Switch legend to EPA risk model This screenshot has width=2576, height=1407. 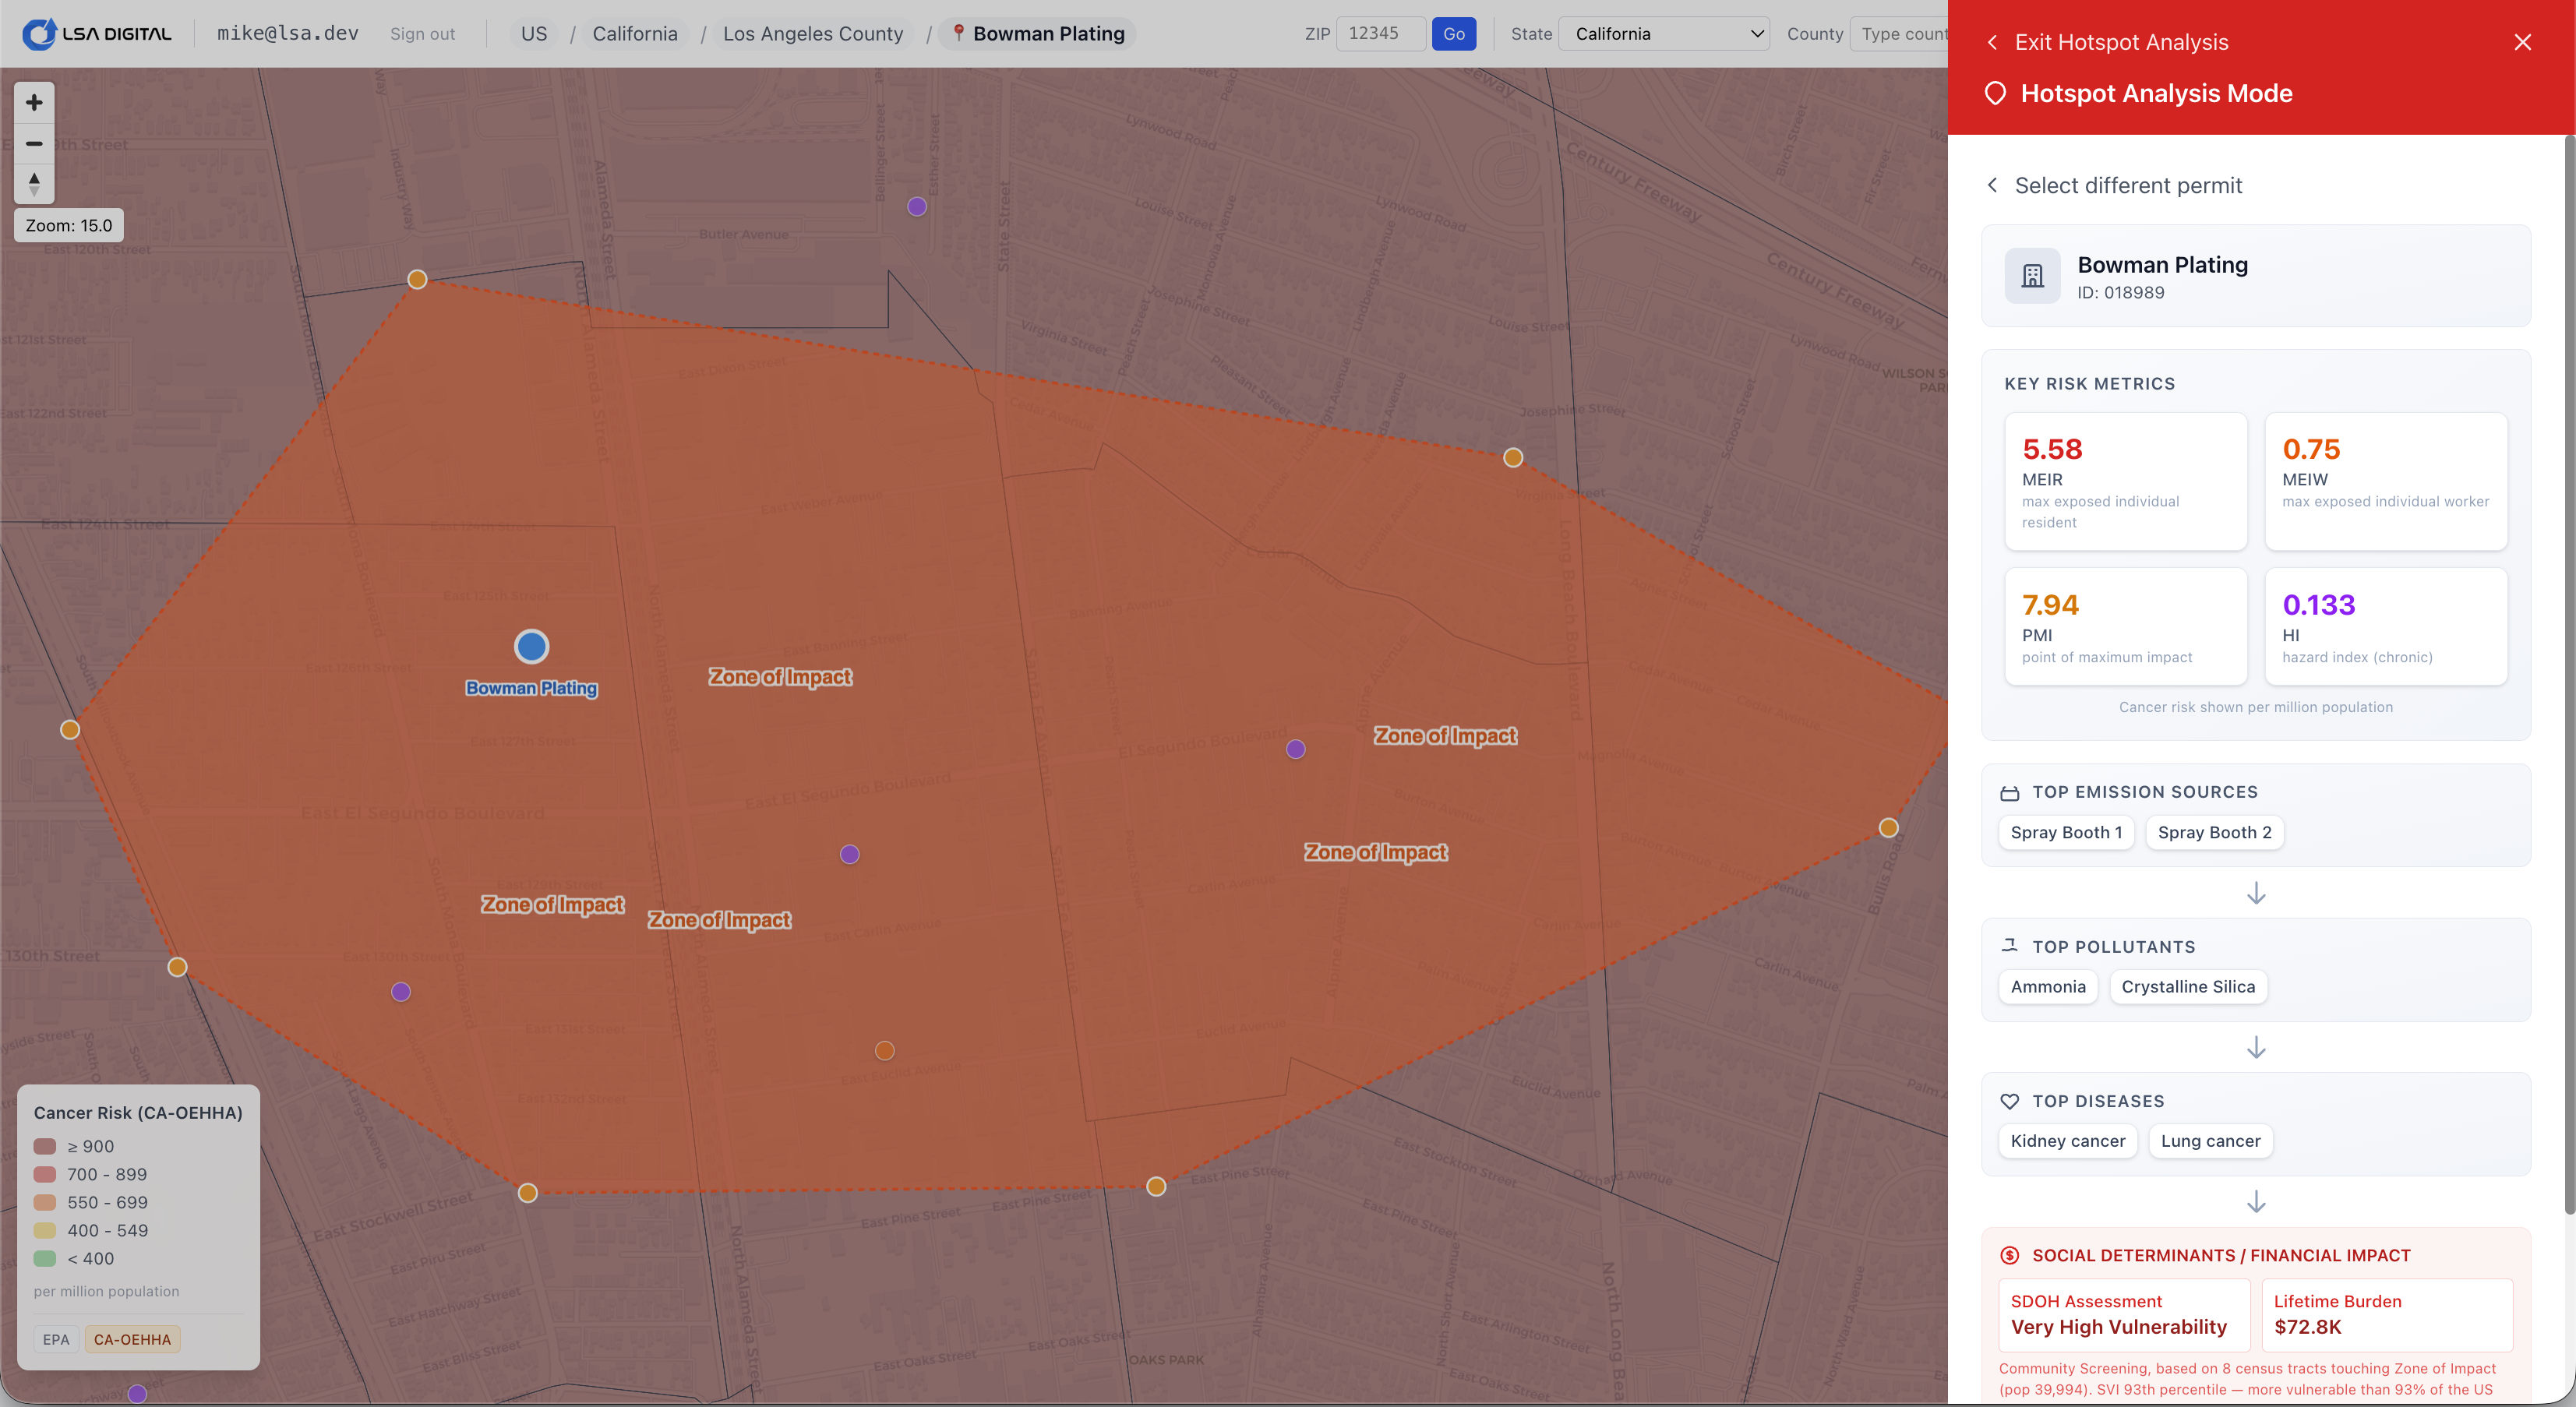[56, 1339]
